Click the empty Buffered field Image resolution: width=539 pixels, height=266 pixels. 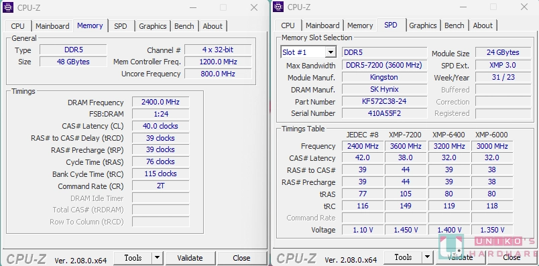(503, 90)
